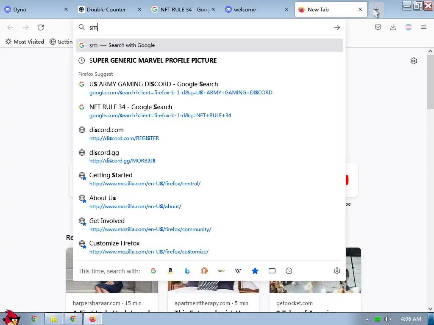Open US ARMY GAMING DISCORD Google Search suggestion
The width and height of the screenshot is (434, 325).
[209, 88]
